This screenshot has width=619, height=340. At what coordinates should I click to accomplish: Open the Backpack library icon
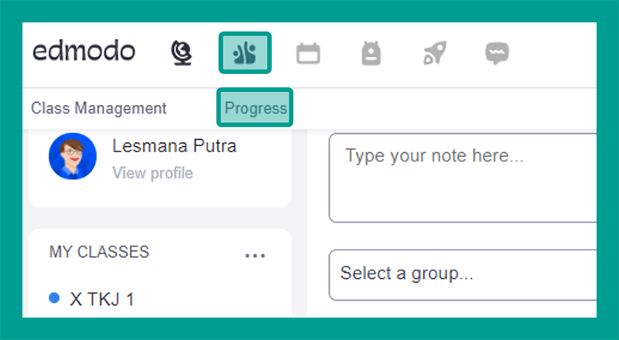click(371, 53)
